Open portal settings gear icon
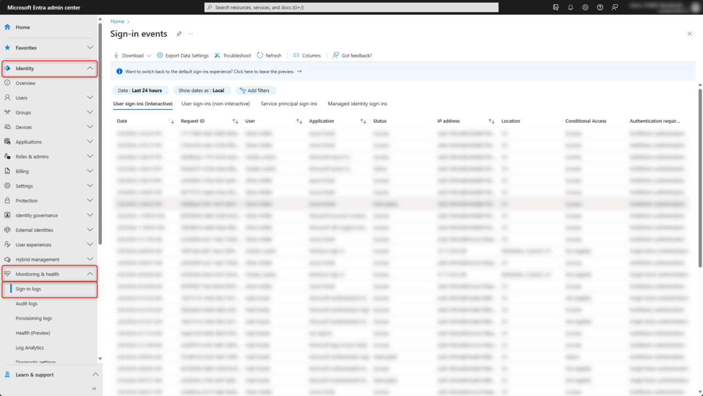The height and width of the screenshot is (396, 703). point(585,7)
